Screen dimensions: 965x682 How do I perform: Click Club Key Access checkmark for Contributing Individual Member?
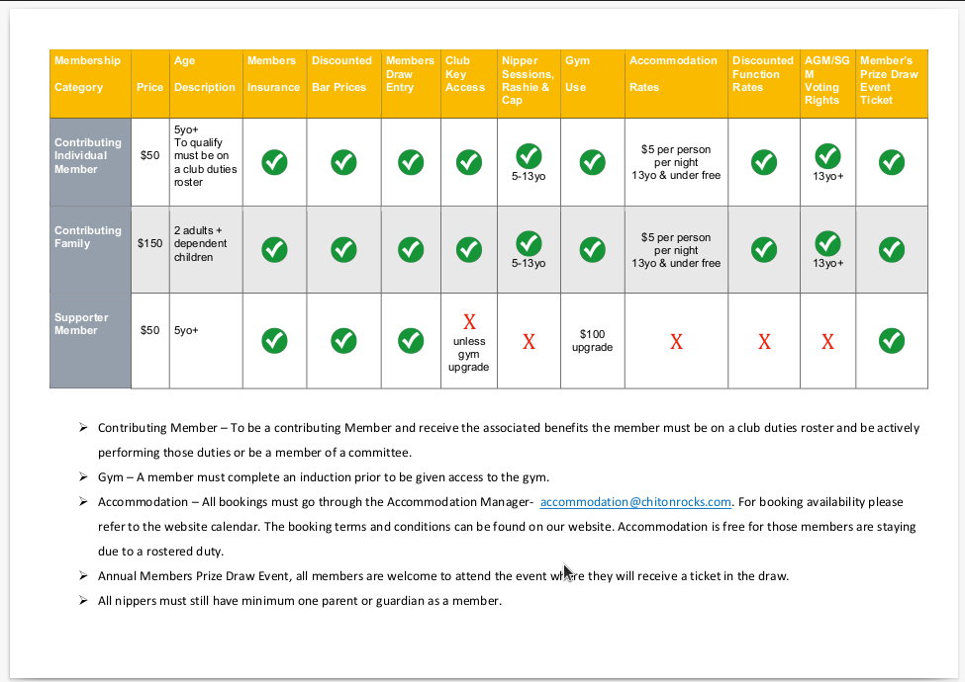pyautogui.click(x=469, y=162)
